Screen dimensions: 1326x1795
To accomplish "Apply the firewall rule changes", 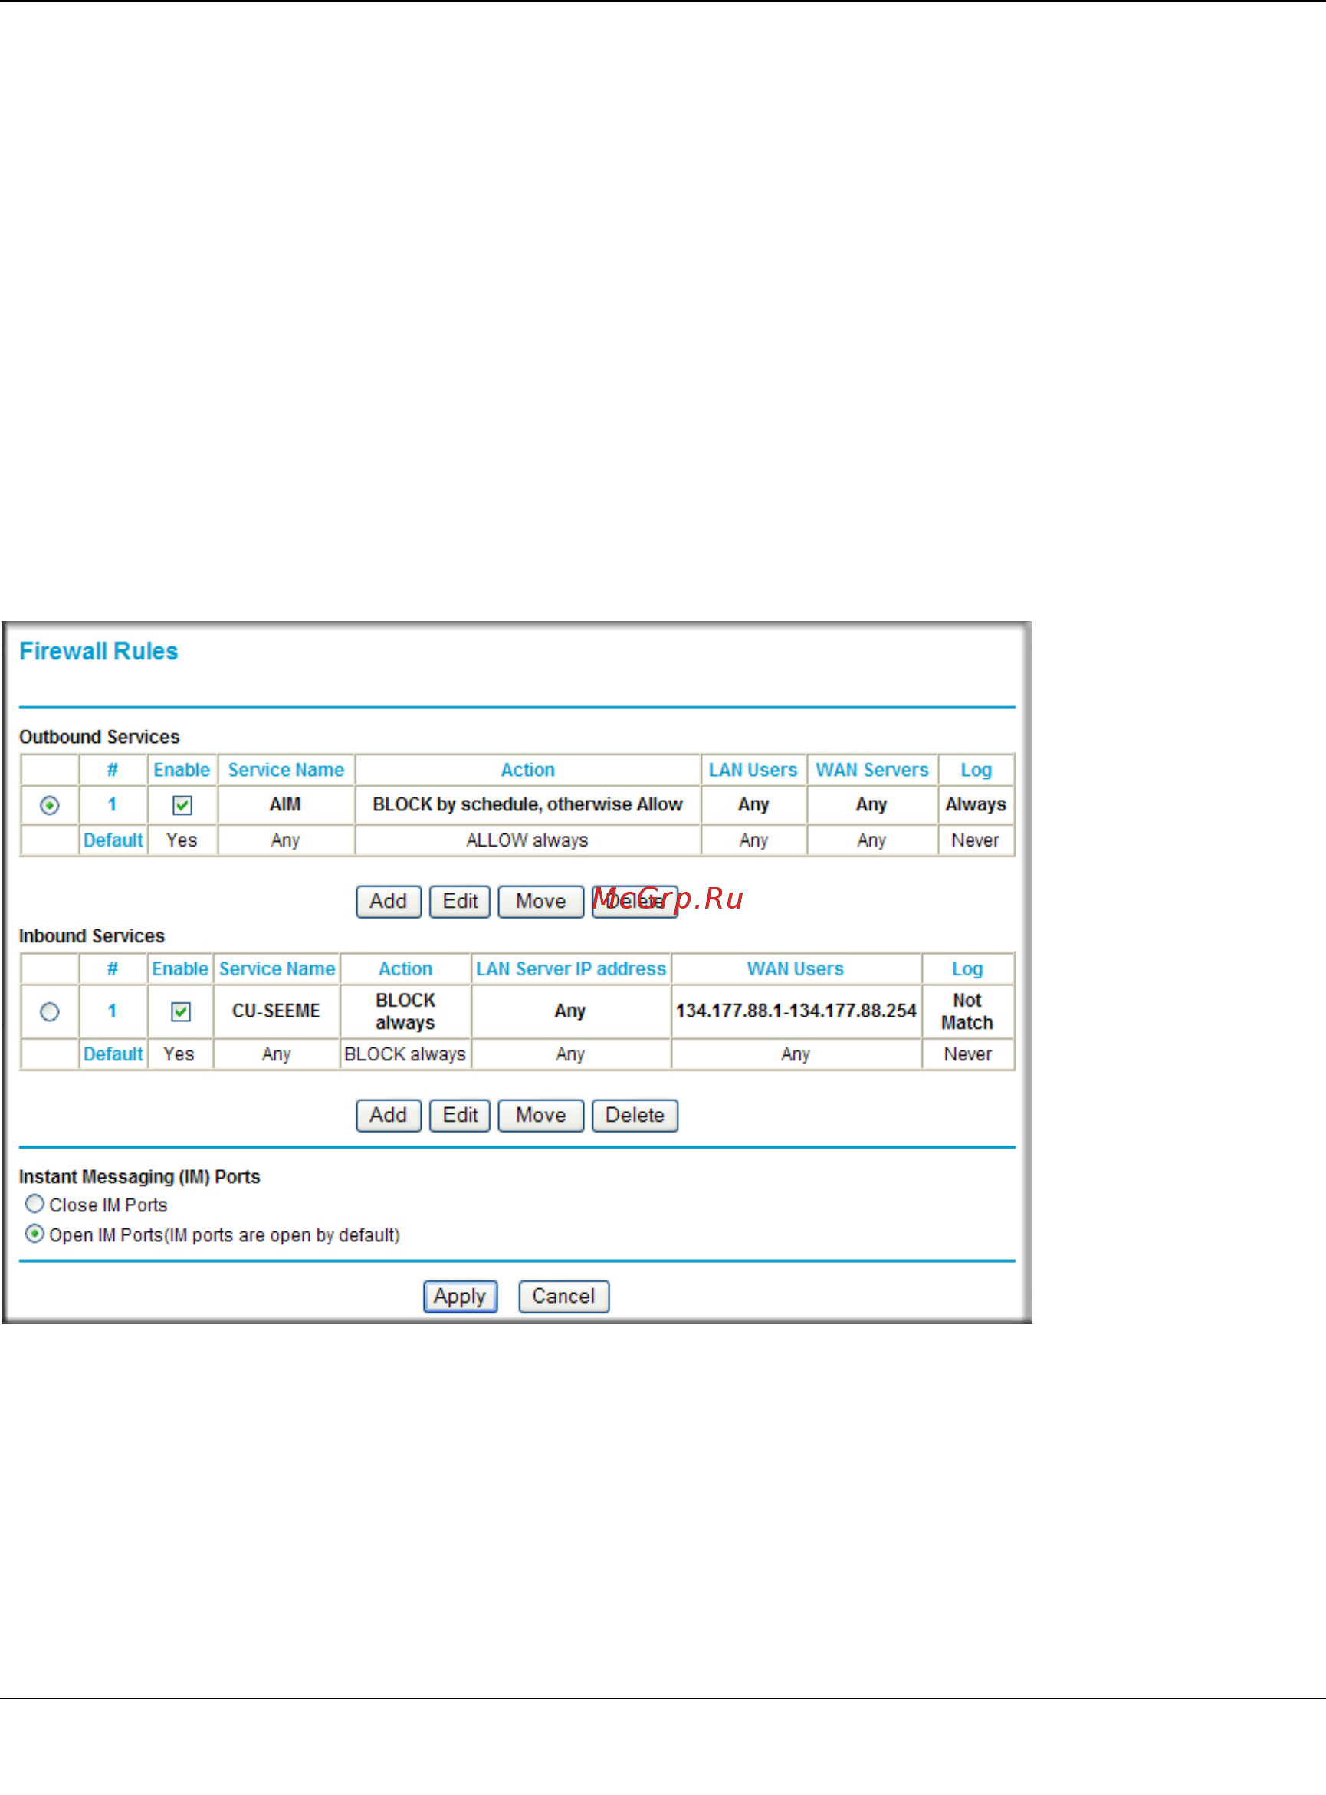I will pyautogui.click(x=461, y=1297).
